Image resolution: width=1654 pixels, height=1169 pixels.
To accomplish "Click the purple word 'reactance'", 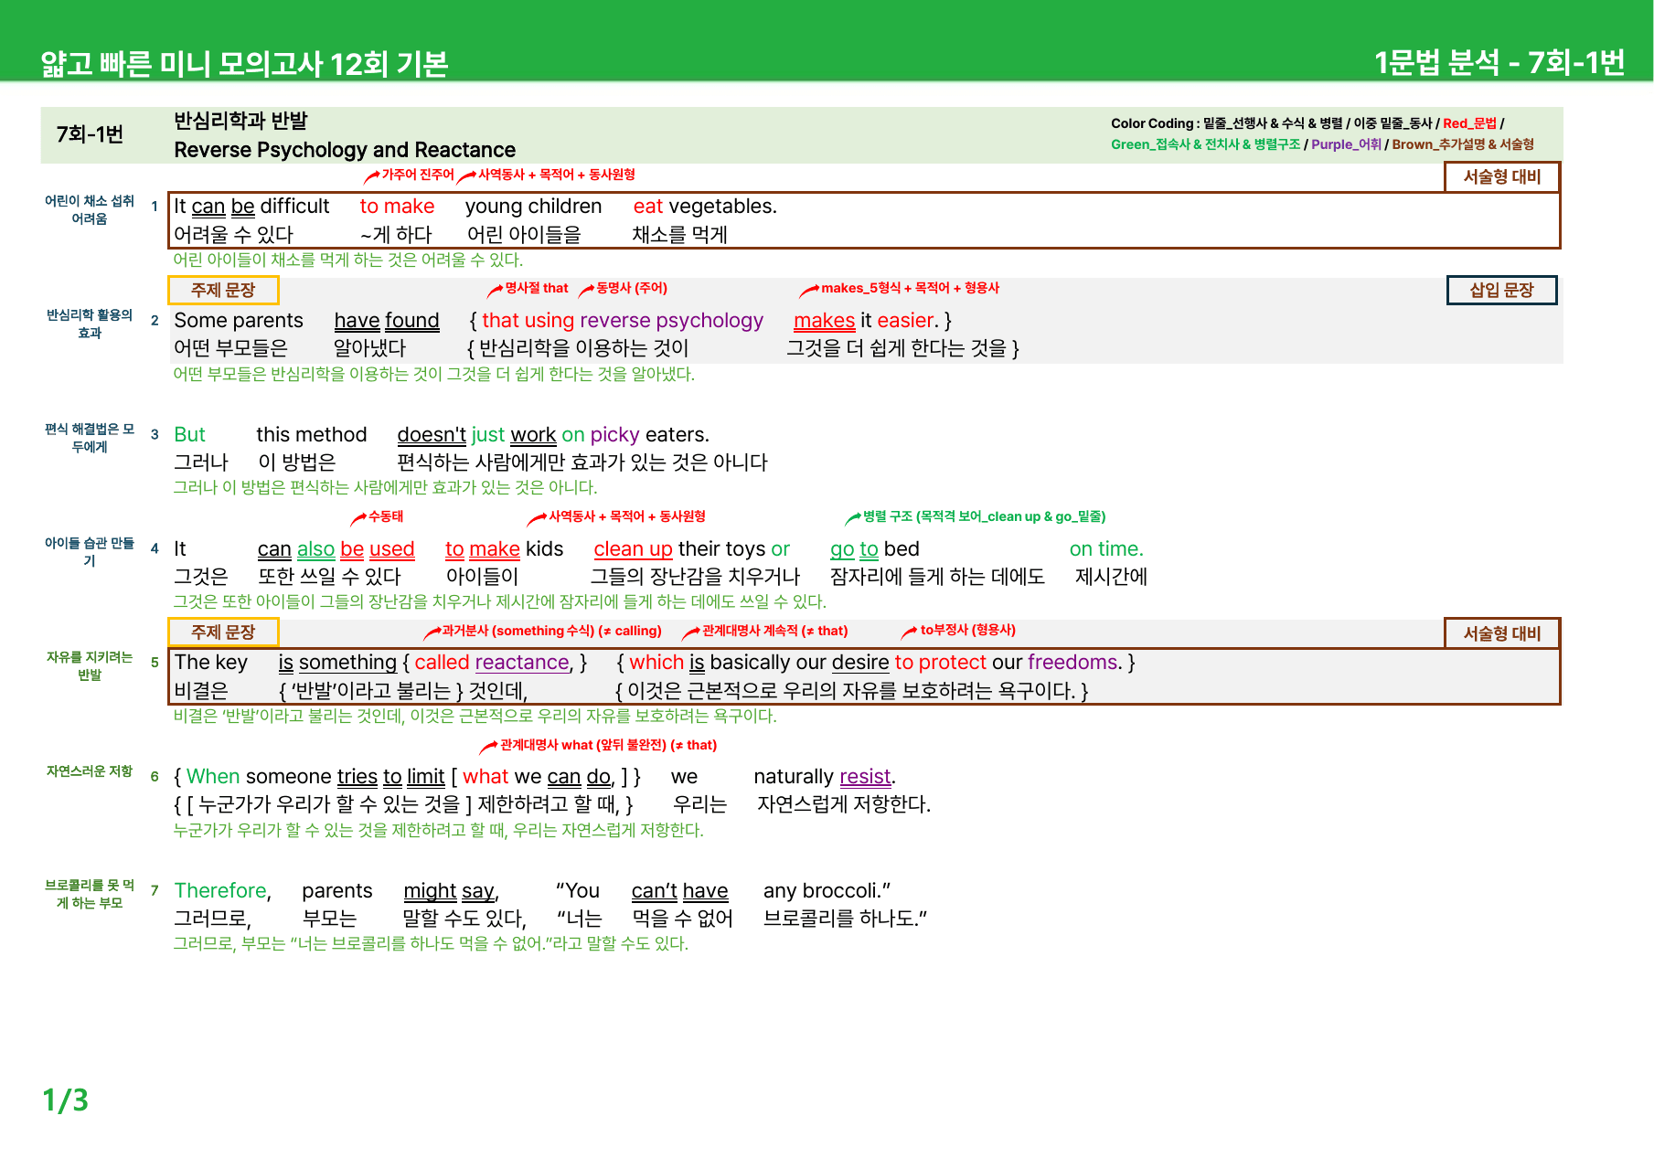I will click(x=522, y=663).
